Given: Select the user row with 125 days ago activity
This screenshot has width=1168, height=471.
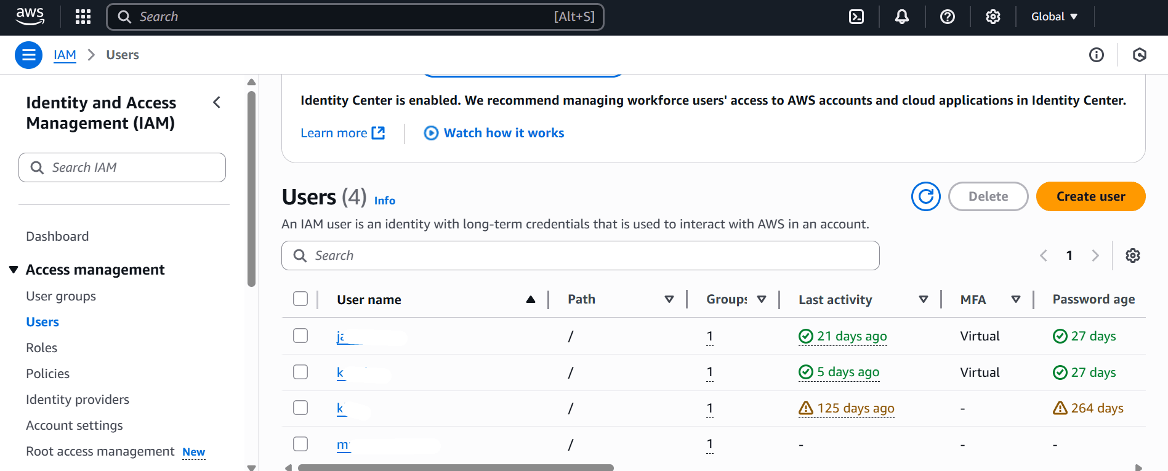Looking at the screenshot, I should (300, 408).
